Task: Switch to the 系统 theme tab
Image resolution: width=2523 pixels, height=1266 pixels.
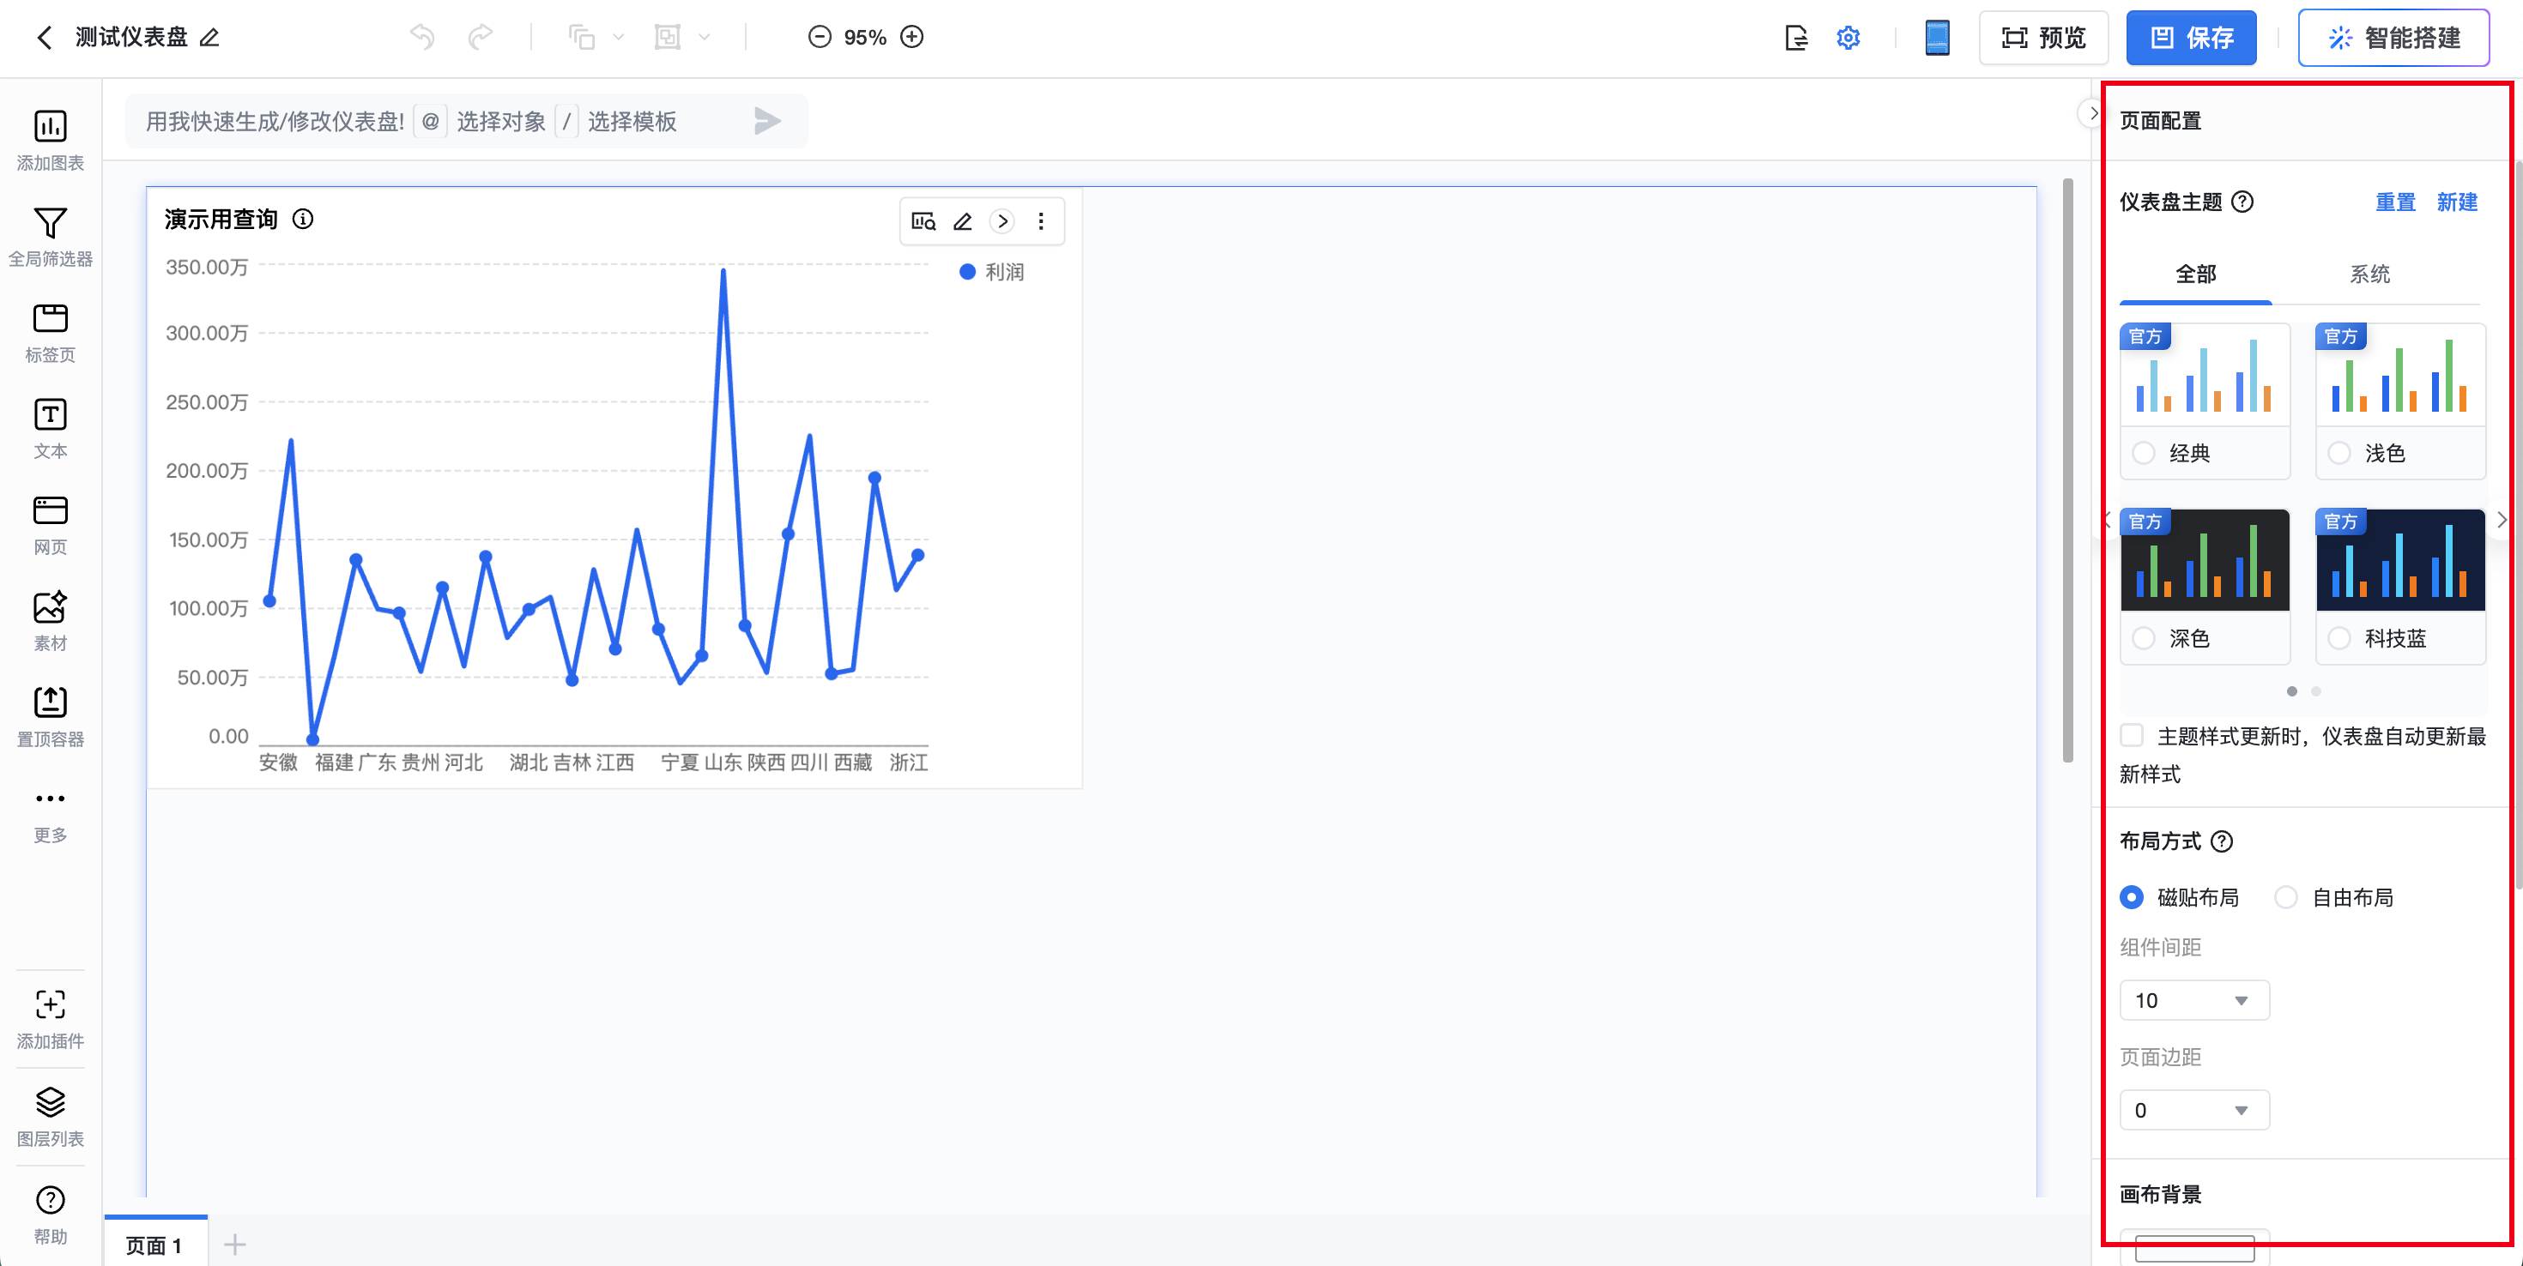Action: [x=2369, y=274]
